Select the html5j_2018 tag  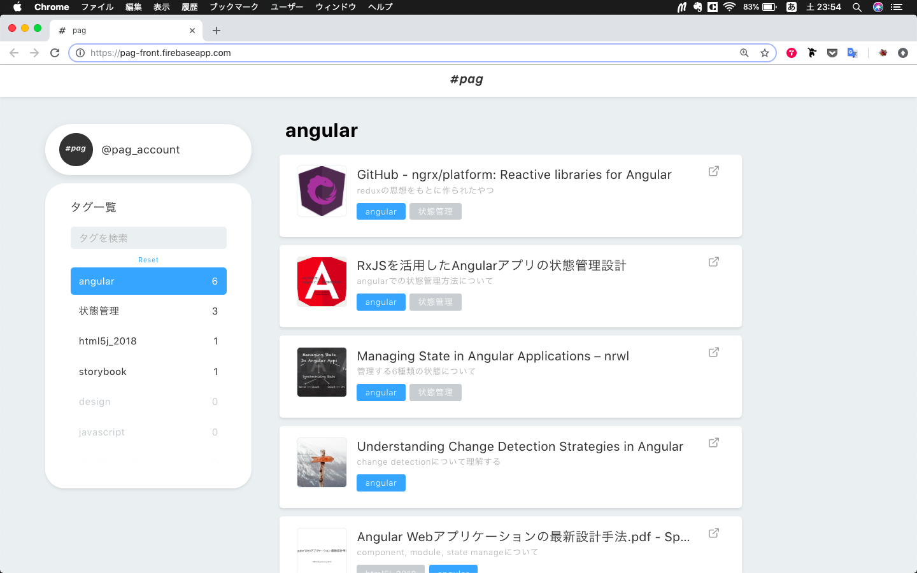click(x=148, y=341)
